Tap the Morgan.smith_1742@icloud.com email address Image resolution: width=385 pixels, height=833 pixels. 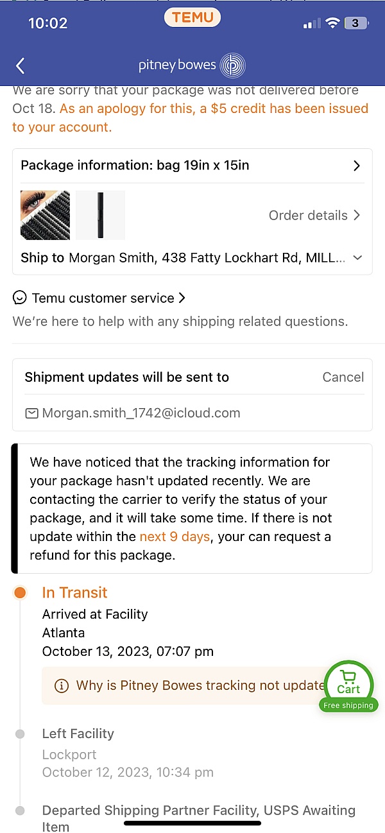tap(141, 413)
